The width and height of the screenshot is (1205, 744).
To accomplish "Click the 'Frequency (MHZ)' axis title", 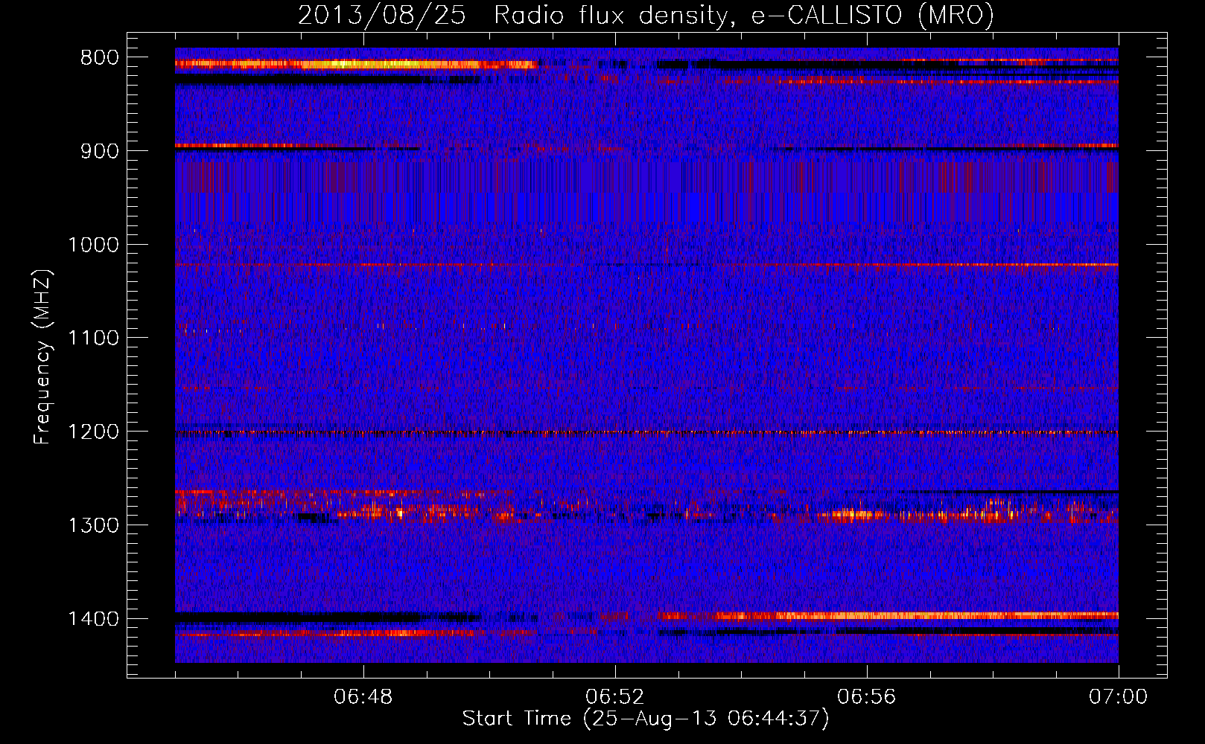I will click(x=43, y=357).
